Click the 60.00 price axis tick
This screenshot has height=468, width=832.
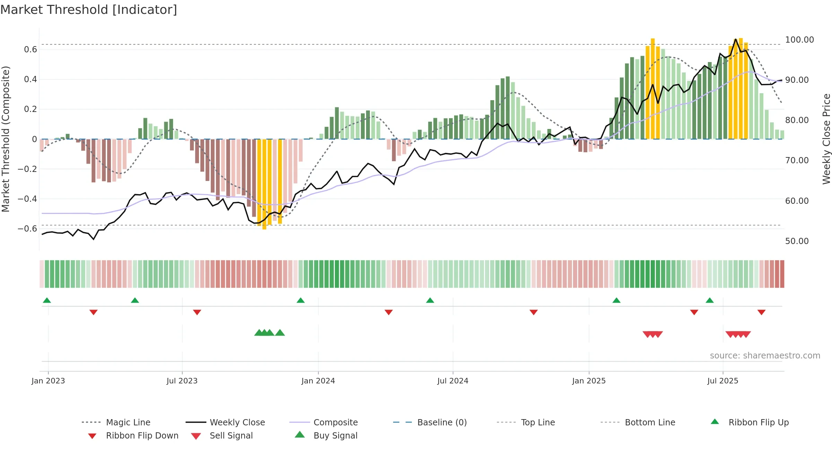[797, 201]
